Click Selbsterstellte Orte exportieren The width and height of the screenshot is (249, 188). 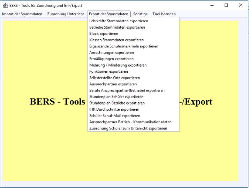[115, 78]
